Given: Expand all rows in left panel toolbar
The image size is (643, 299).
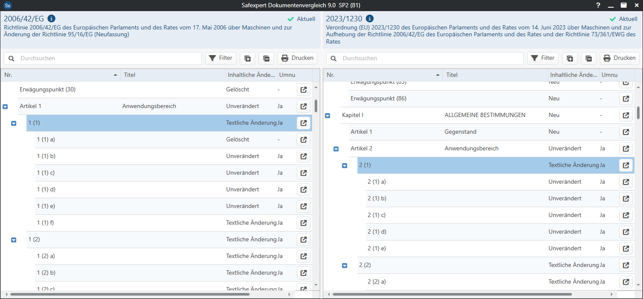Looking at the screenshot, I should click(x=248, y=59).
